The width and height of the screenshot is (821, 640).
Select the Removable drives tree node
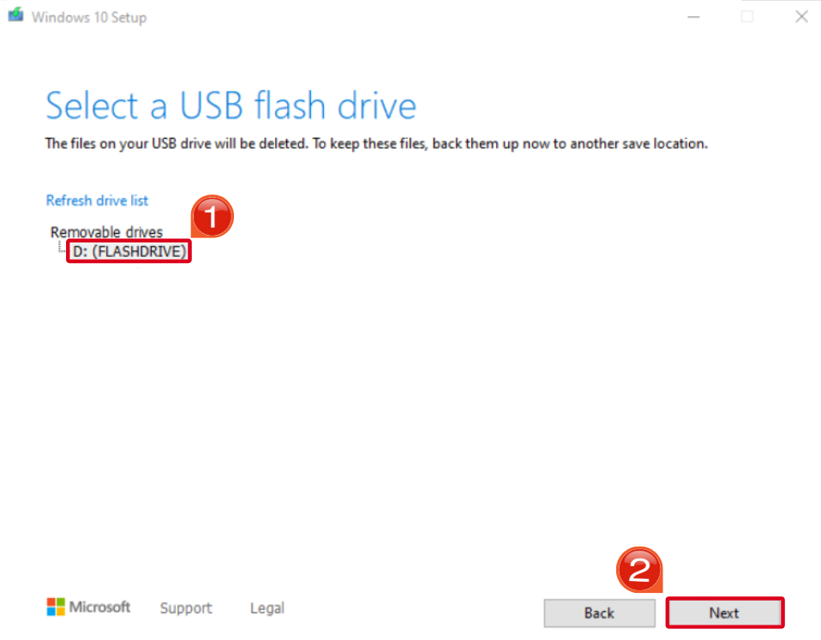click(x=106, y=232)
